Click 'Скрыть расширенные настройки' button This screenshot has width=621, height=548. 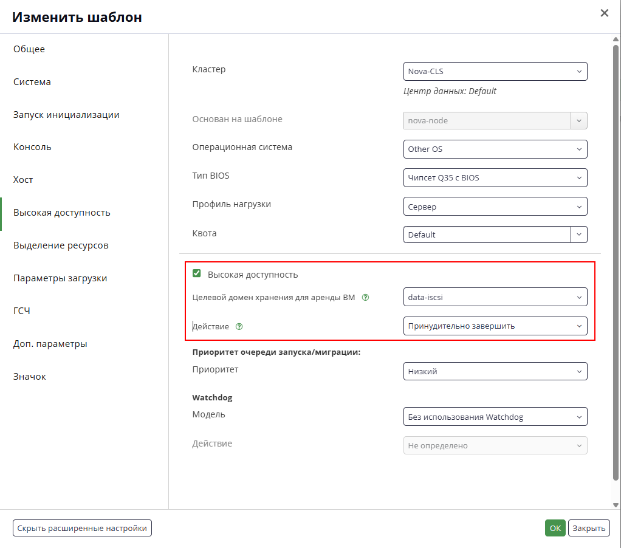[83, 528]
